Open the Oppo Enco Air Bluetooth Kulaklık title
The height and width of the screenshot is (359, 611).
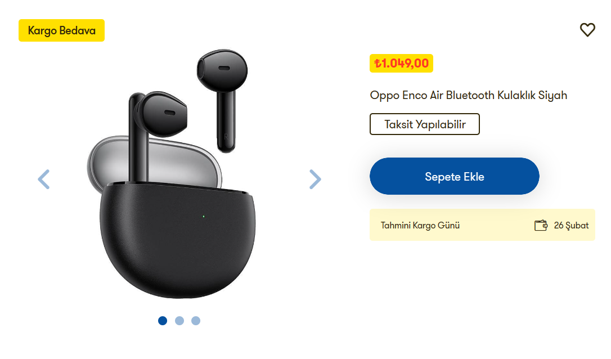[x=469, y=95]
